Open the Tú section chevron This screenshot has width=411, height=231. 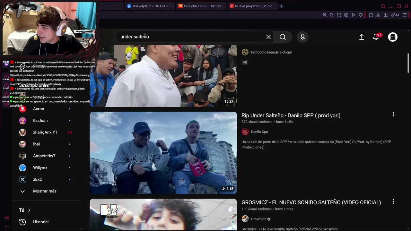pyautogui.click(x=29, y=210)
